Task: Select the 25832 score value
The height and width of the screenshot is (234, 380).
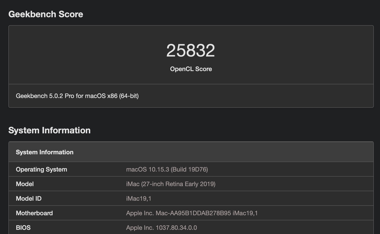Action: [x=191, y=51]
